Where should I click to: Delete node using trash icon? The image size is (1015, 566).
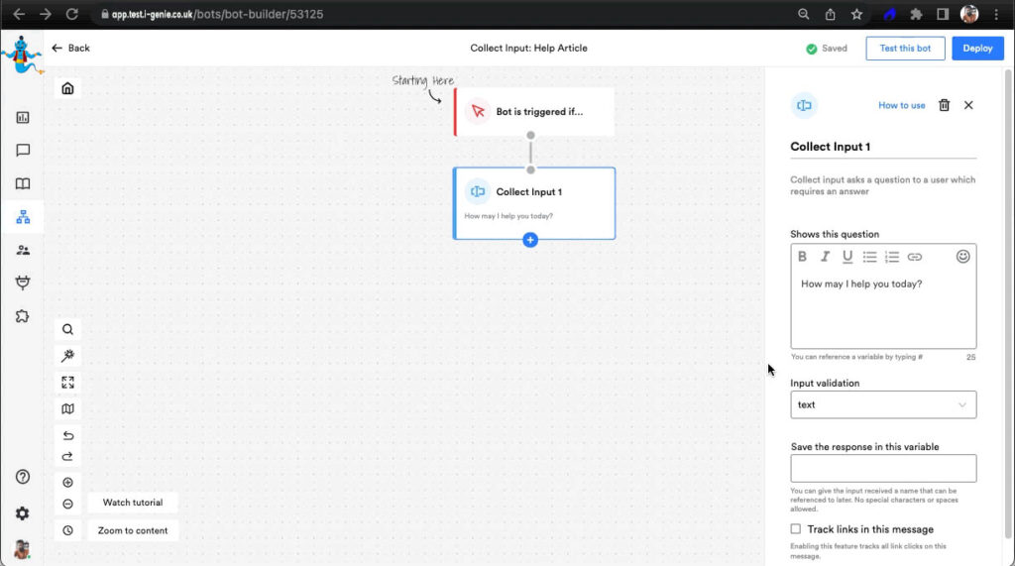point(944,105)
